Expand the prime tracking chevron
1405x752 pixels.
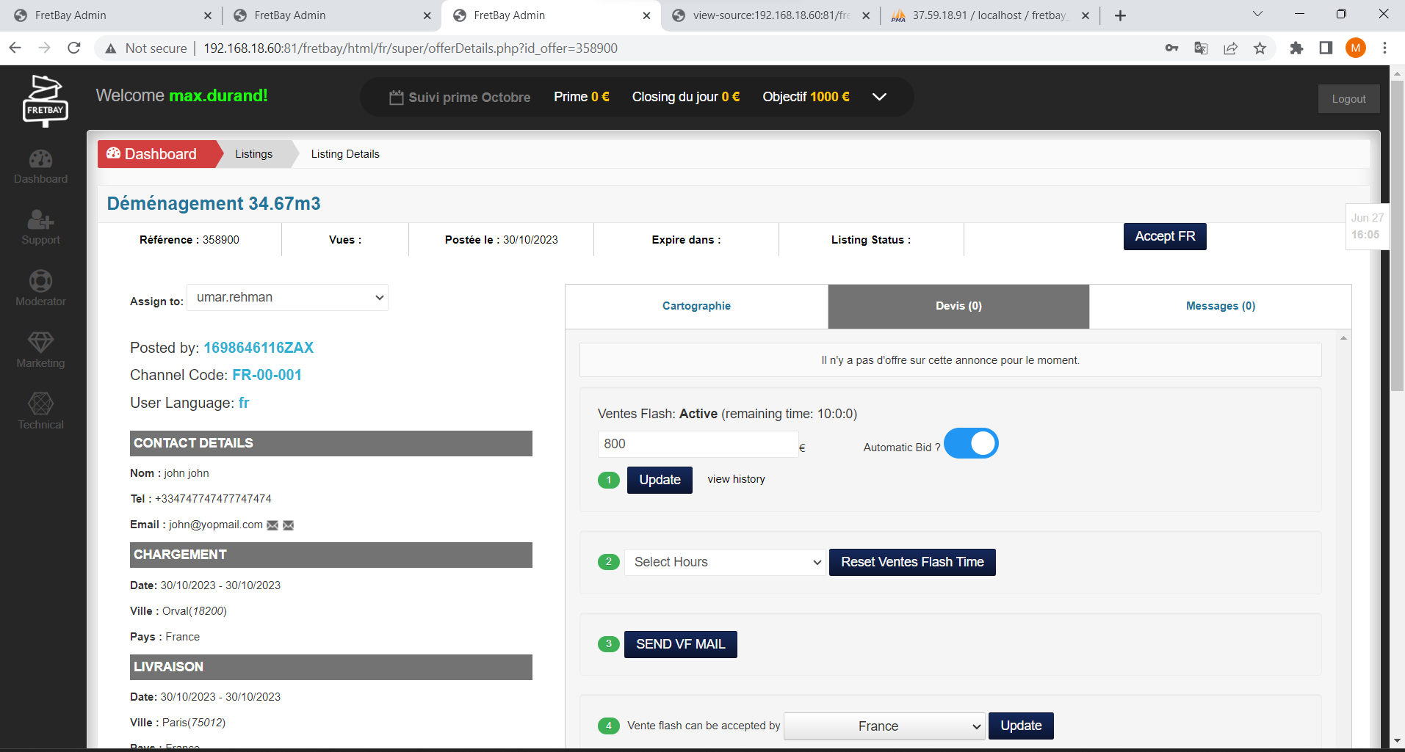click(879, 97)
